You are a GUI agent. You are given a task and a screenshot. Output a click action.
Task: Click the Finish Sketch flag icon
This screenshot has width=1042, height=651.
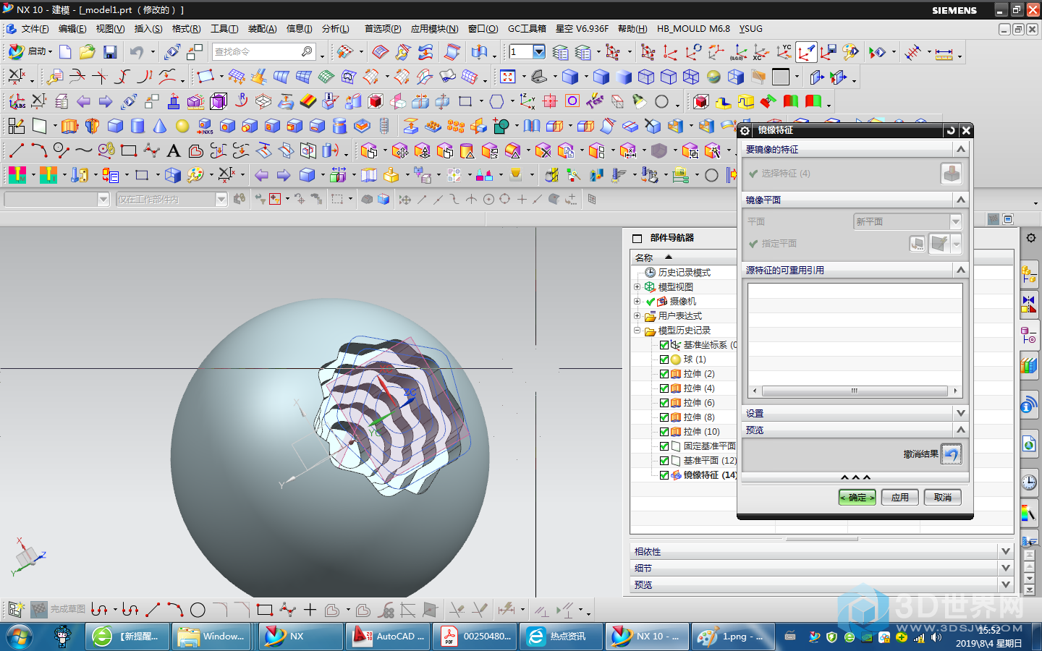[x=39, y=610]
